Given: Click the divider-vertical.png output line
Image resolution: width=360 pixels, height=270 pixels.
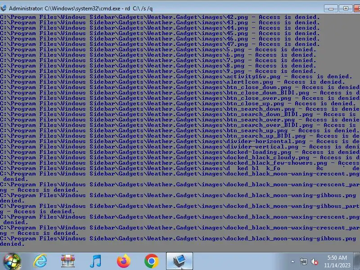Looking at the screenshot, I should [180, 147].
